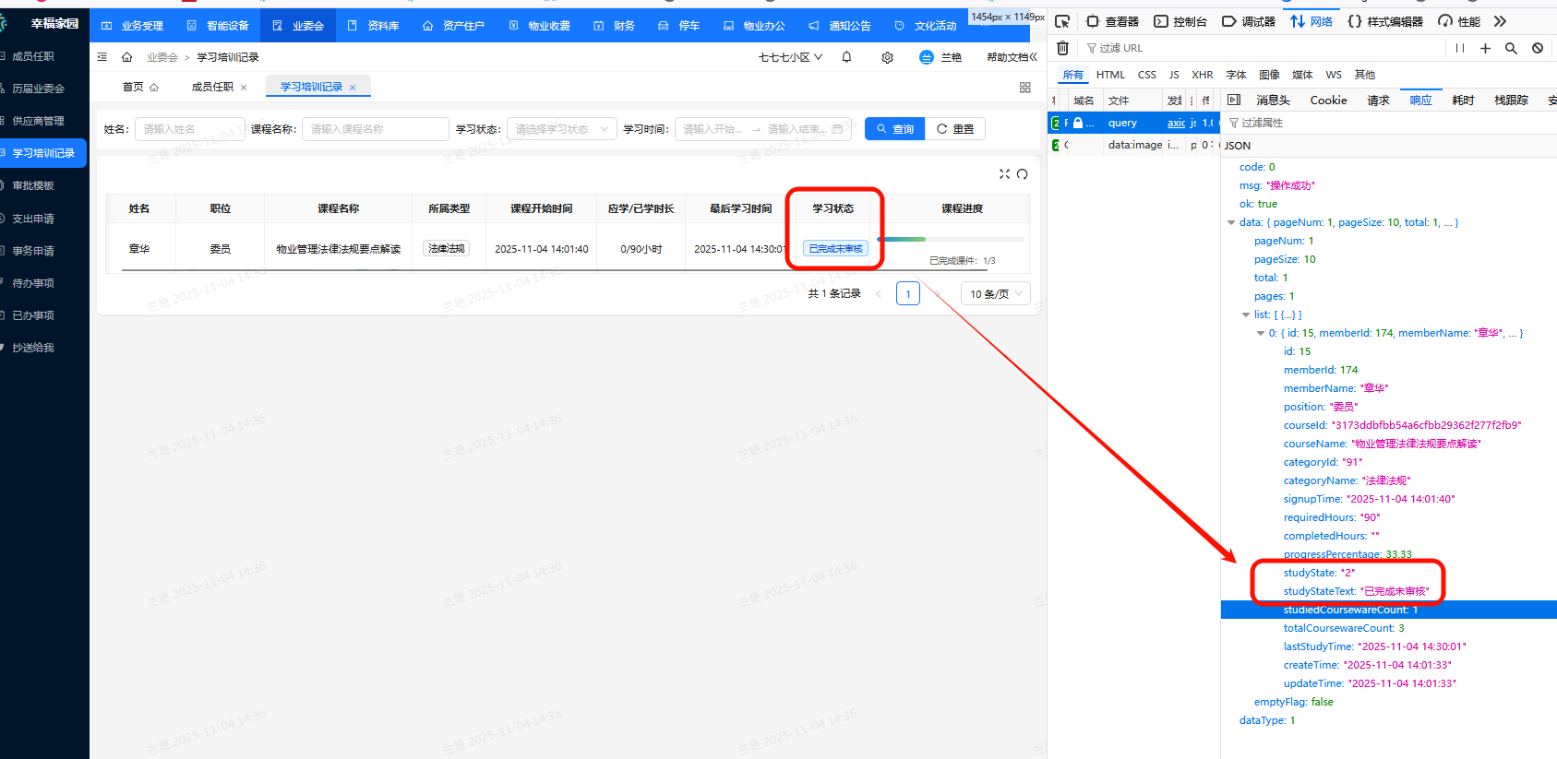
Task: Click the 课程名称 input field
Action: click(x=375, y=129)
